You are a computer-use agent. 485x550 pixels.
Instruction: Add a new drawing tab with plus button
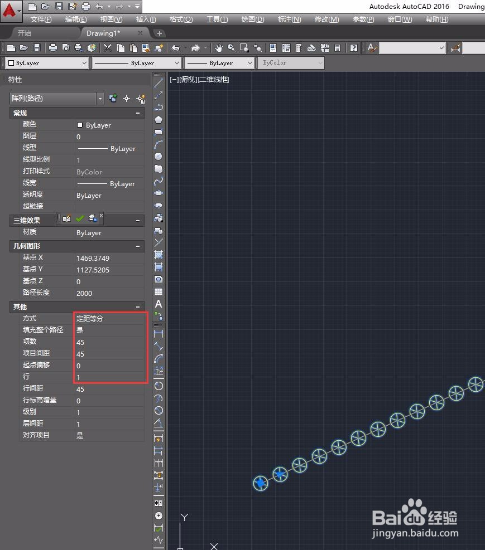(x=160, y=33)
